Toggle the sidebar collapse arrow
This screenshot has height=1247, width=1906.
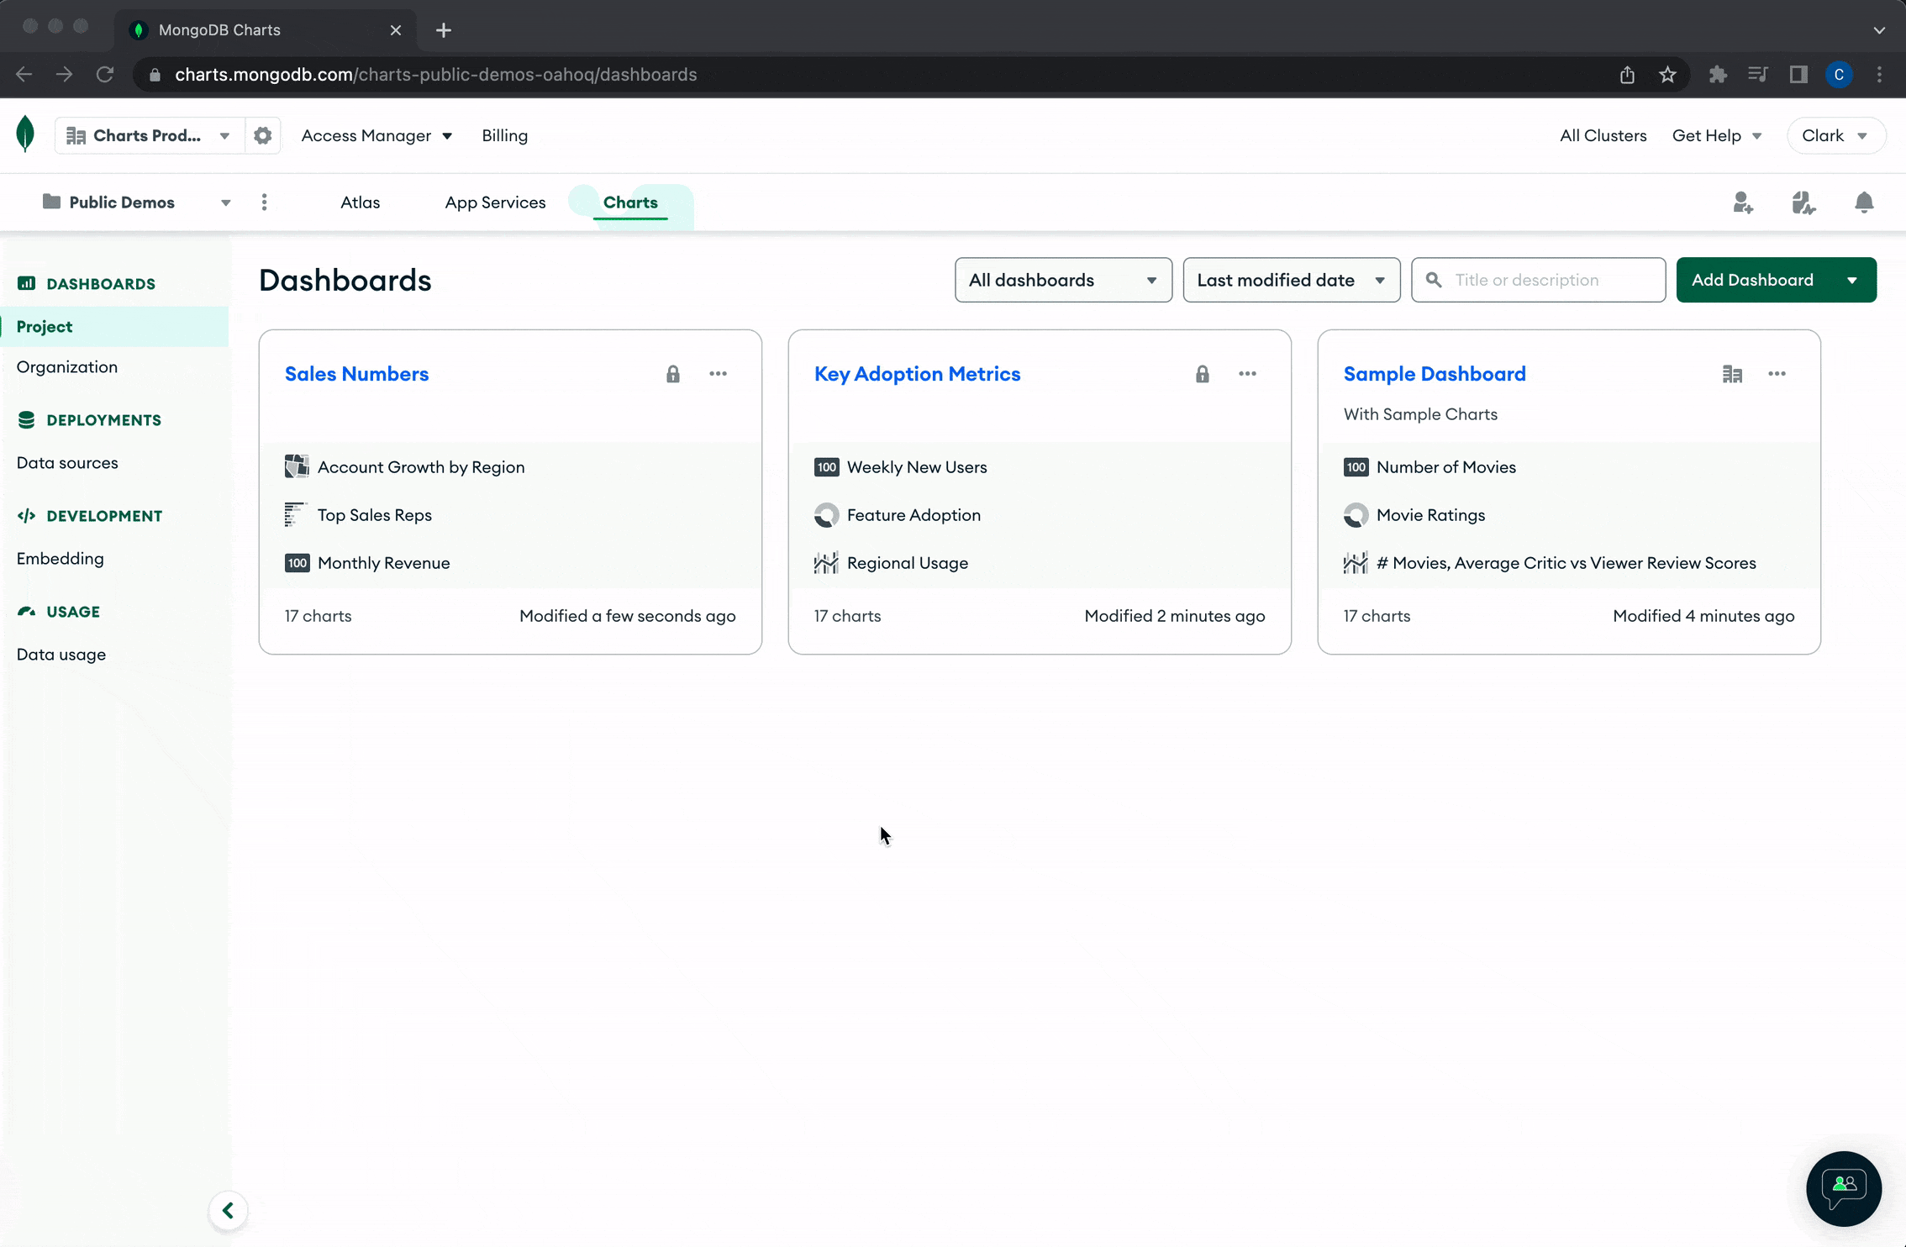227,1209
